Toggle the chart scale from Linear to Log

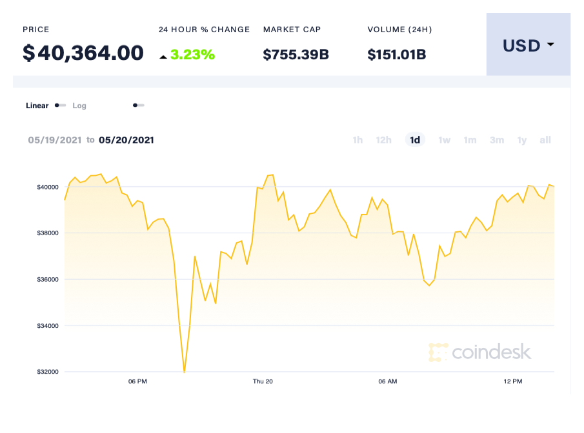pyautogui.click(x=59, y=105)
